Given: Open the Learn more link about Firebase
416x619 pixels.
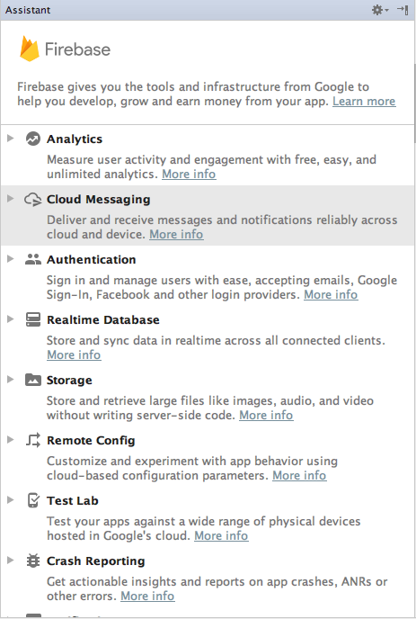Looking at the screenshot, I should click(364, 102).
